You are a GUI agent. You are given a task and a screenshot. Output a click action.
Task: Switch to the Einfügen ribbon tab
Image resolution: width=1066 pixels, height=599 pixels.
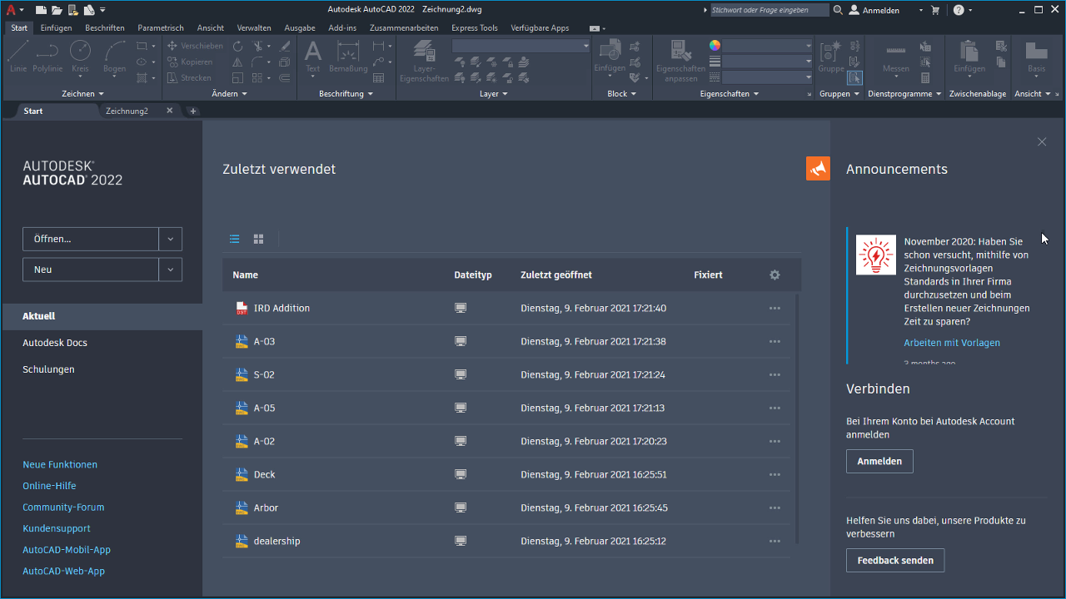[x=56, y=27]
